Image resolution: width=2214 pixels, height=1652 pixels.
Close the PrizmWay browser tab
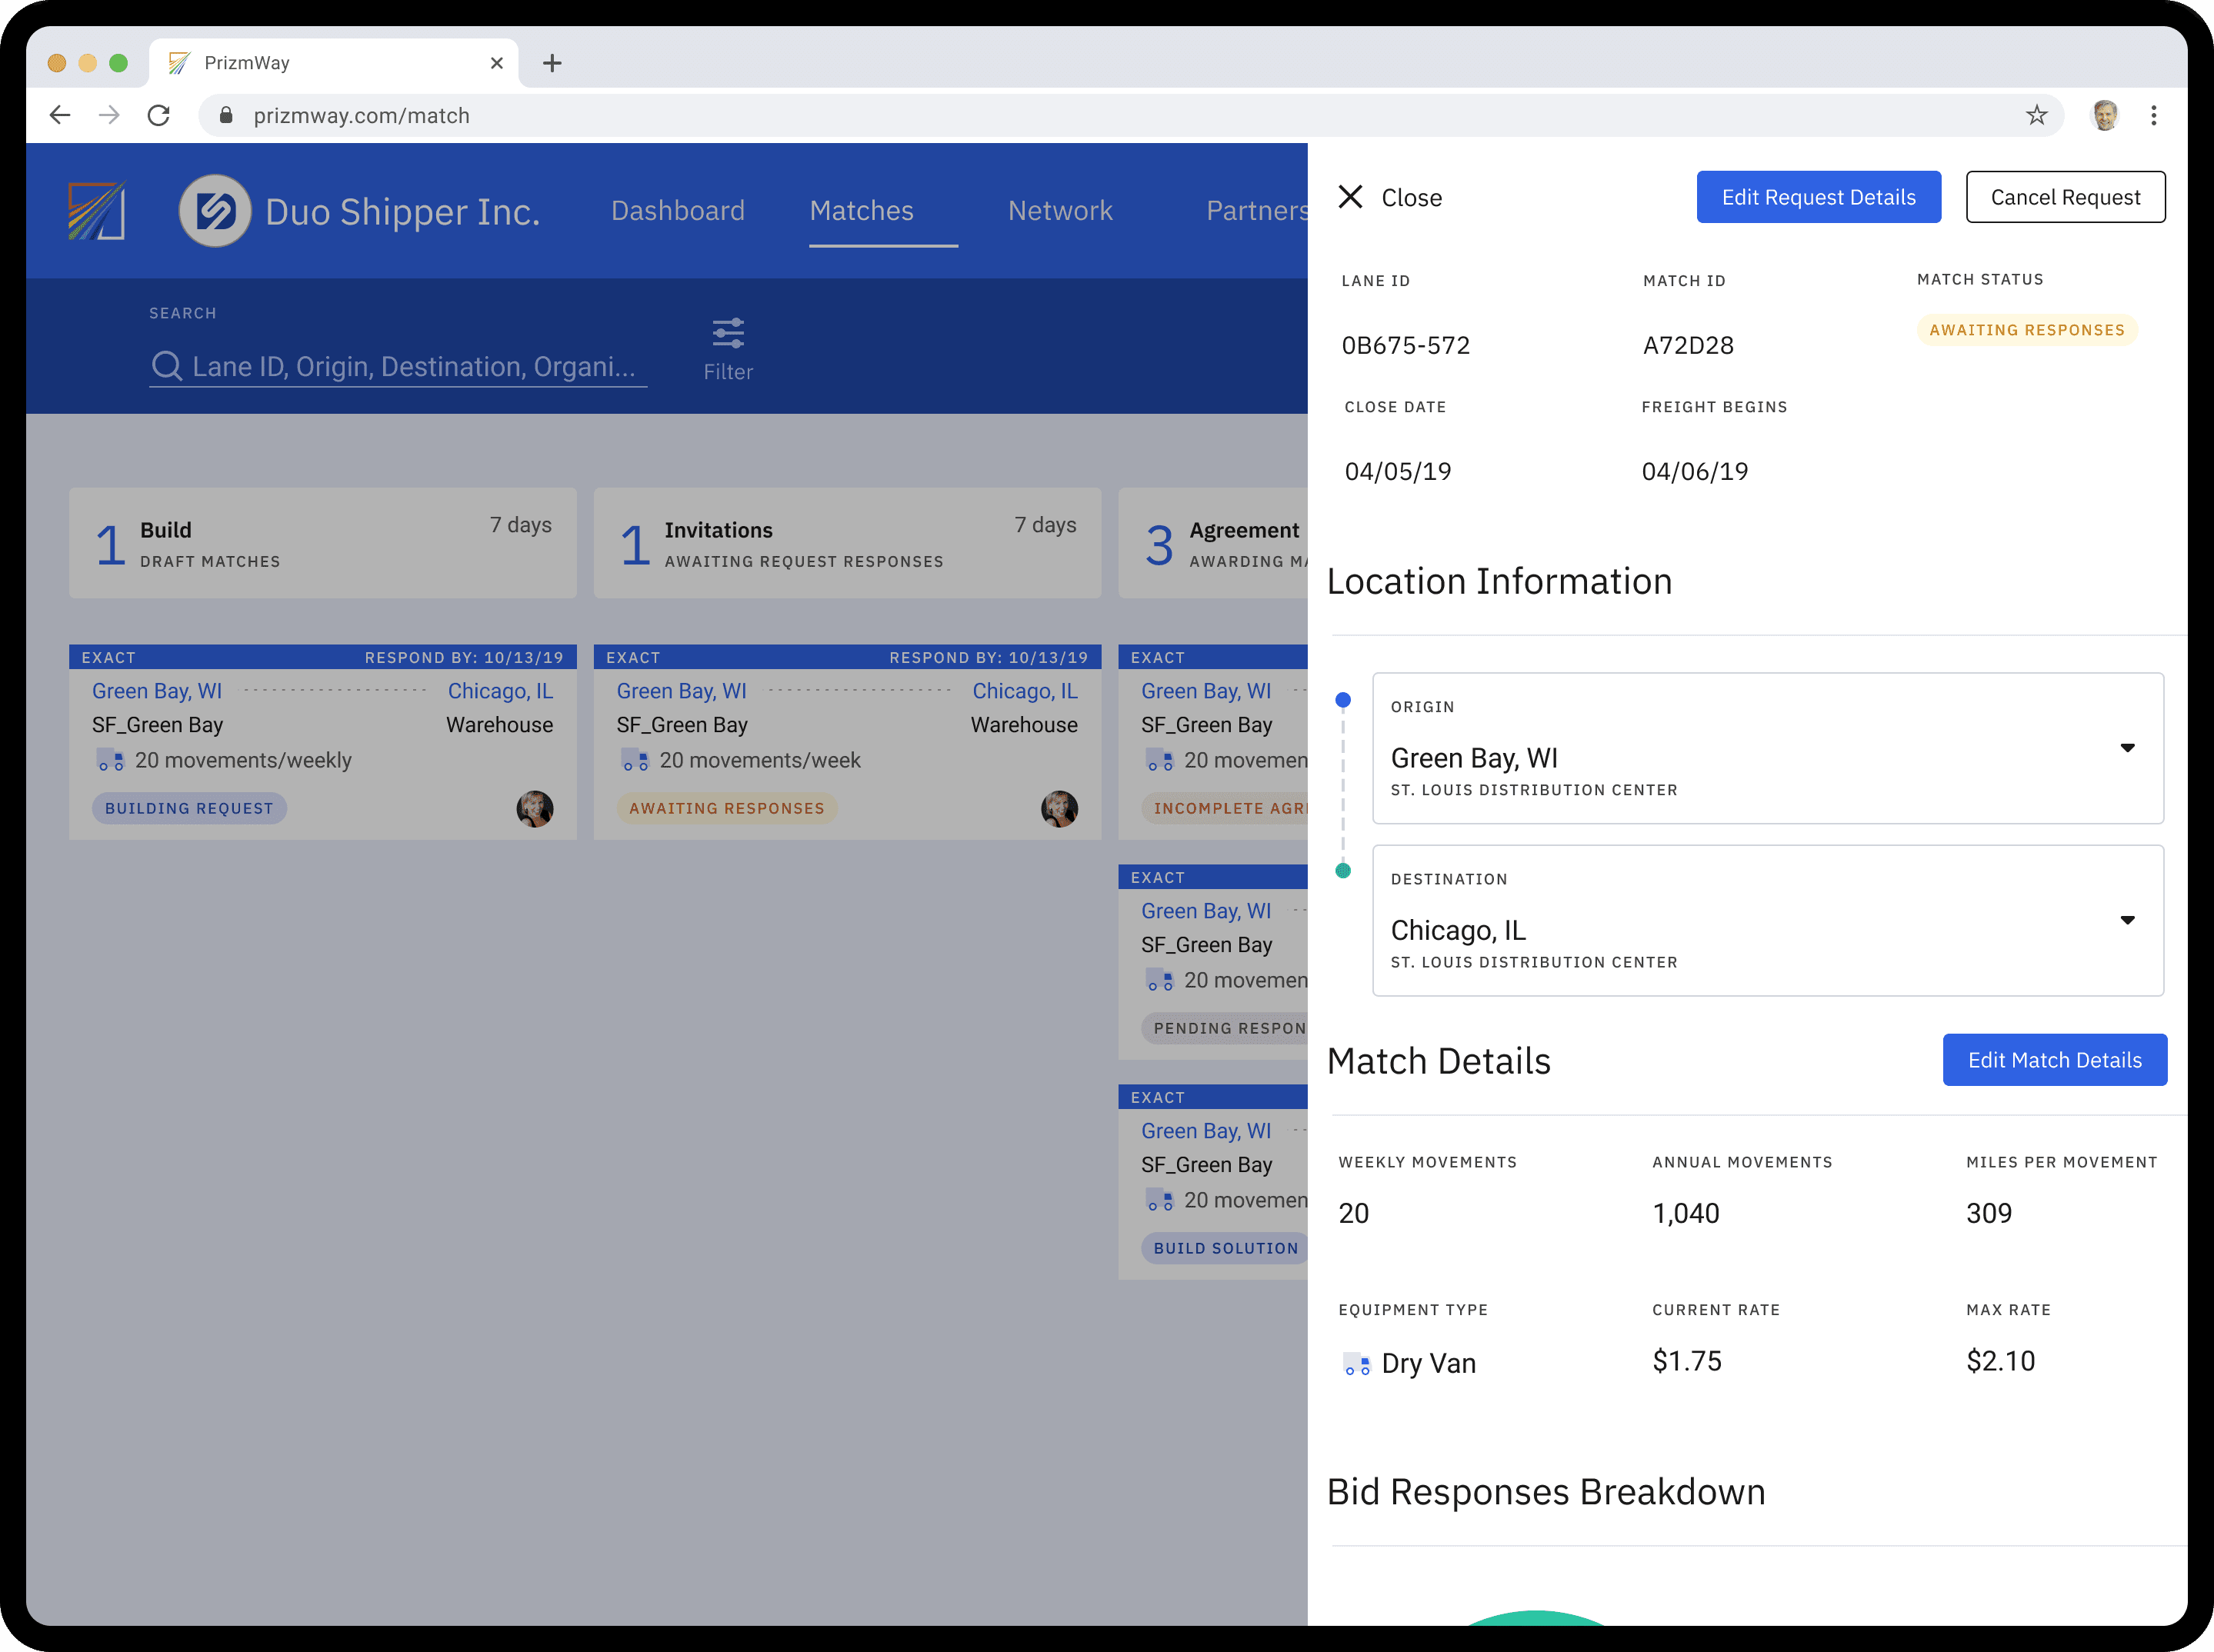496,63
